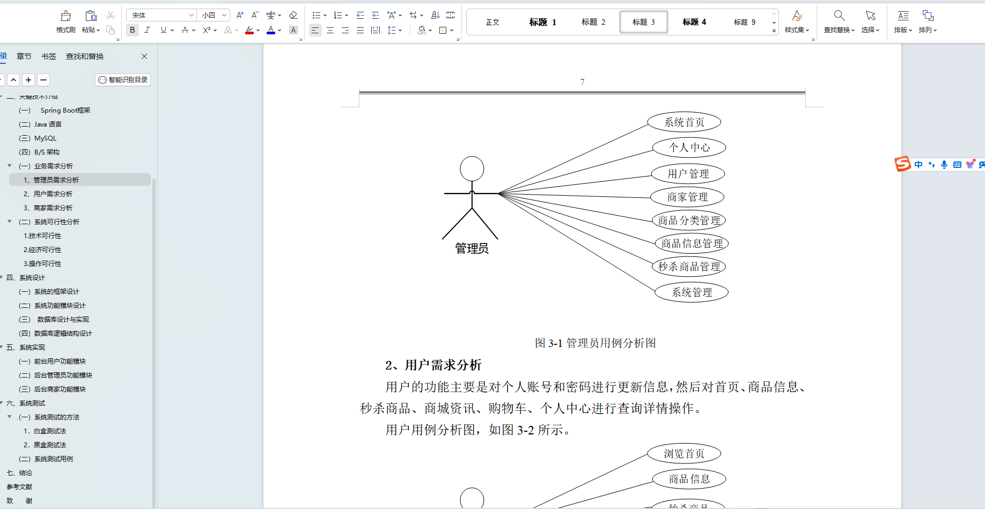This screenshot has height=509, width=985.
Task: Open the 样式集 style set dropdown
Action: click(x=797, y=21)
